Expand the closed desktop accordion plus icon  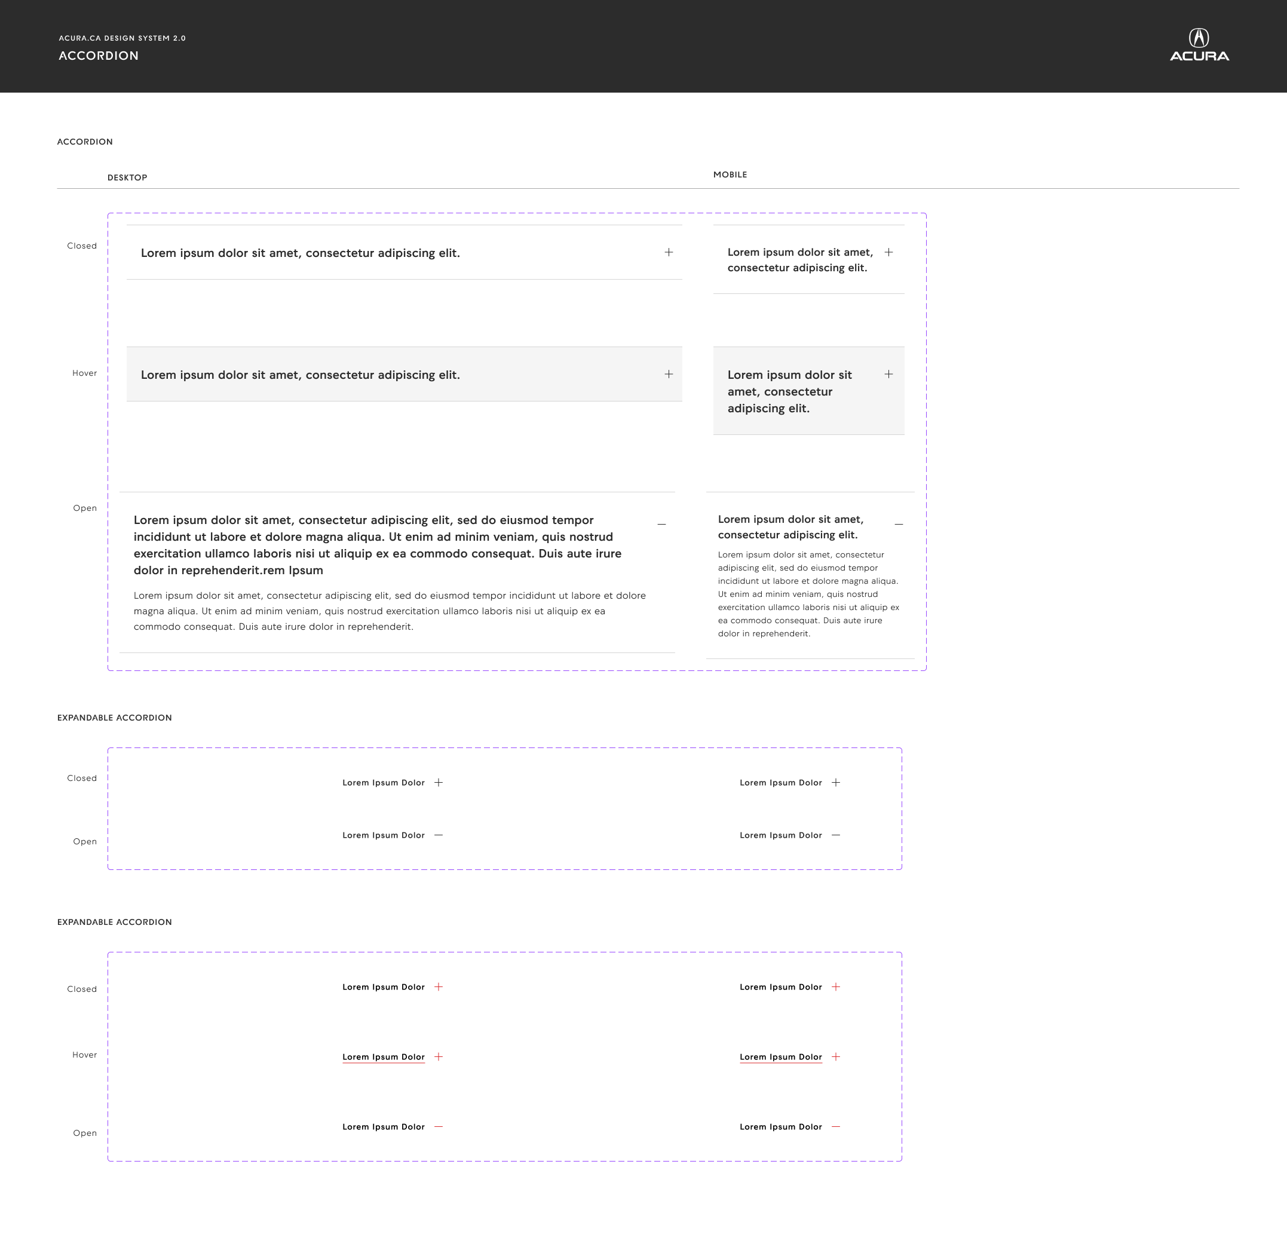669,252
